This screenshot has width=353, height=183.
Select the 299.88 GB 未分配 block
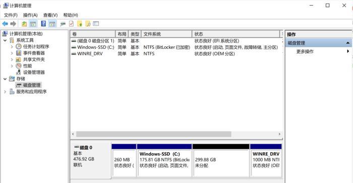pos(221,160)
